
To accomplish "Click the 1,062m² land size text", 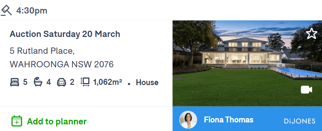I will (107, 82).
